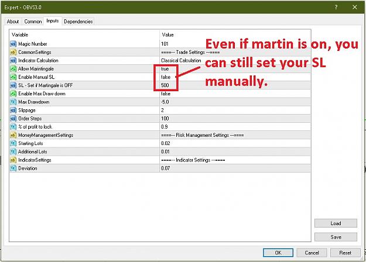Image resolution: width=366 pixels, height=262 pixels.
Task: Click the Allow Marintingale boolean icon
Action: pos(13,69)
